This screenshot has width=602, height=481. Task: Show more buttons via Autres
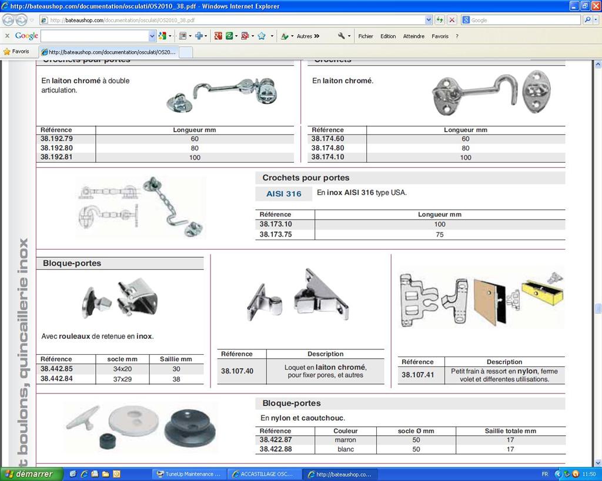[308, 36]
